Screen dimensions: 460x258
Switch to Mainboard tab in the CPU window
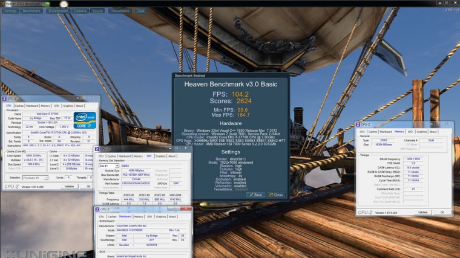(32, 106)
